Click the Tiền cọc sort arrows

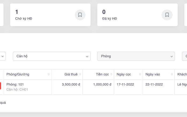click(111, 74)
